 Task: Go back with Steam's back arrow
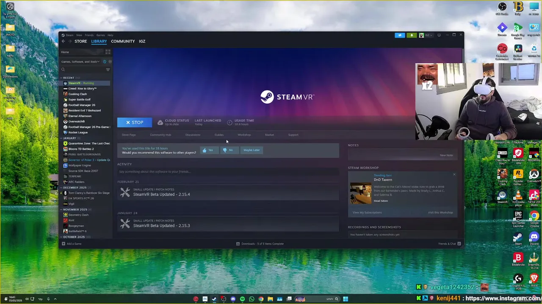(x=63, y=41)
